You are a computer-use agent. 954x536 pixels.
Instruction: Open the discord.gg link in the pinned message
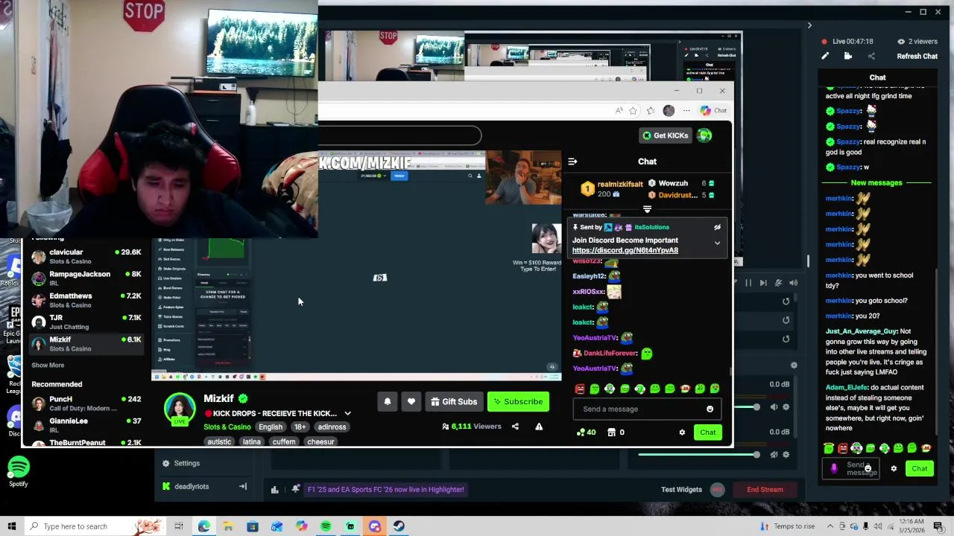pyautogui.click(x=625, y=251)
